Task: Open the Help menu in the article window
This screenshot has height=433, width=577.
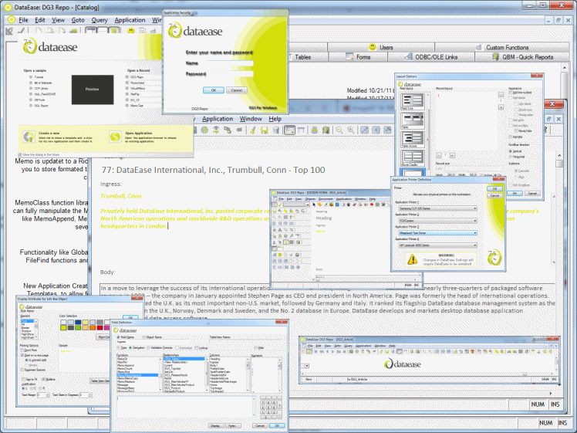Action: pyautogui.click(x=275, y=119)
